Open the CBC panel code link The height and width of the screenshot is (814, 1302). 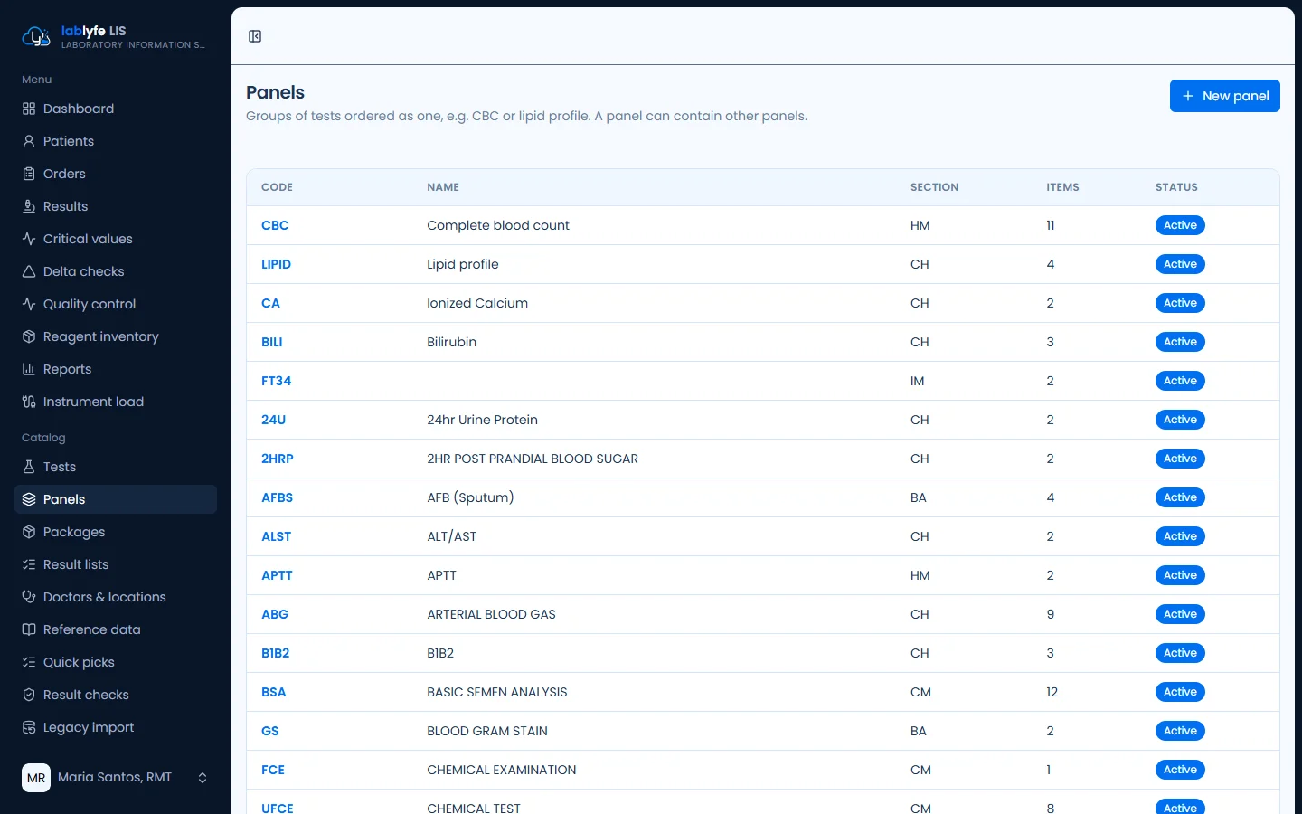[275, 225]
